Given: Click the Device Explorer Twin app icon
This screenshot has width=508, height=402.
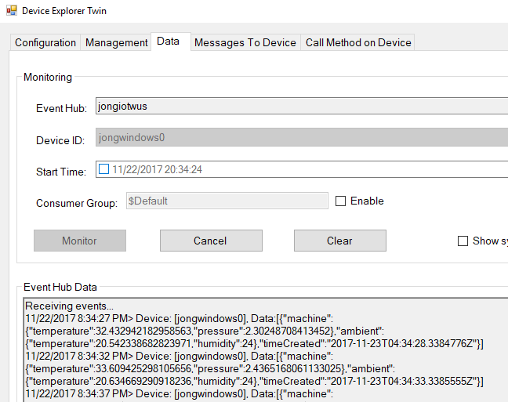Looking at the screenshot, I should click(x=10, y=11).
